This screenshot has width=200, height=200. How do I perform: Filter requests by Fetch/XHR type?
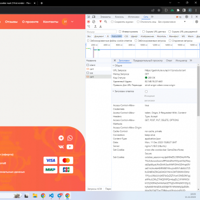(x=117, y=36)
